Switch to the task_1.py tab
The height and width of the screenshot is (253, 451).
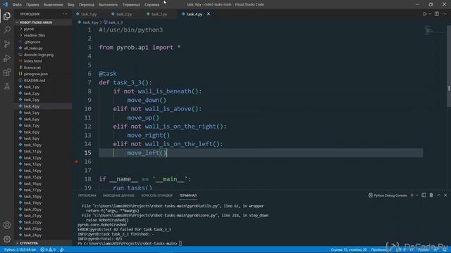(89, 14)
